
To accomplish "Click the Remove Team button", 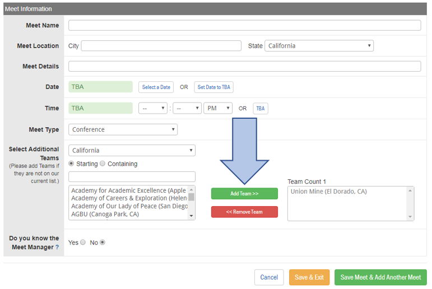I will [244, 212].
